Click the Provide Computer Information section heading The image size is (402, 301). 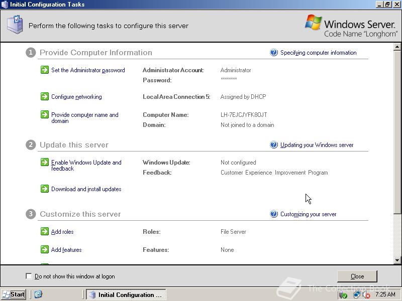pos(96,53)
